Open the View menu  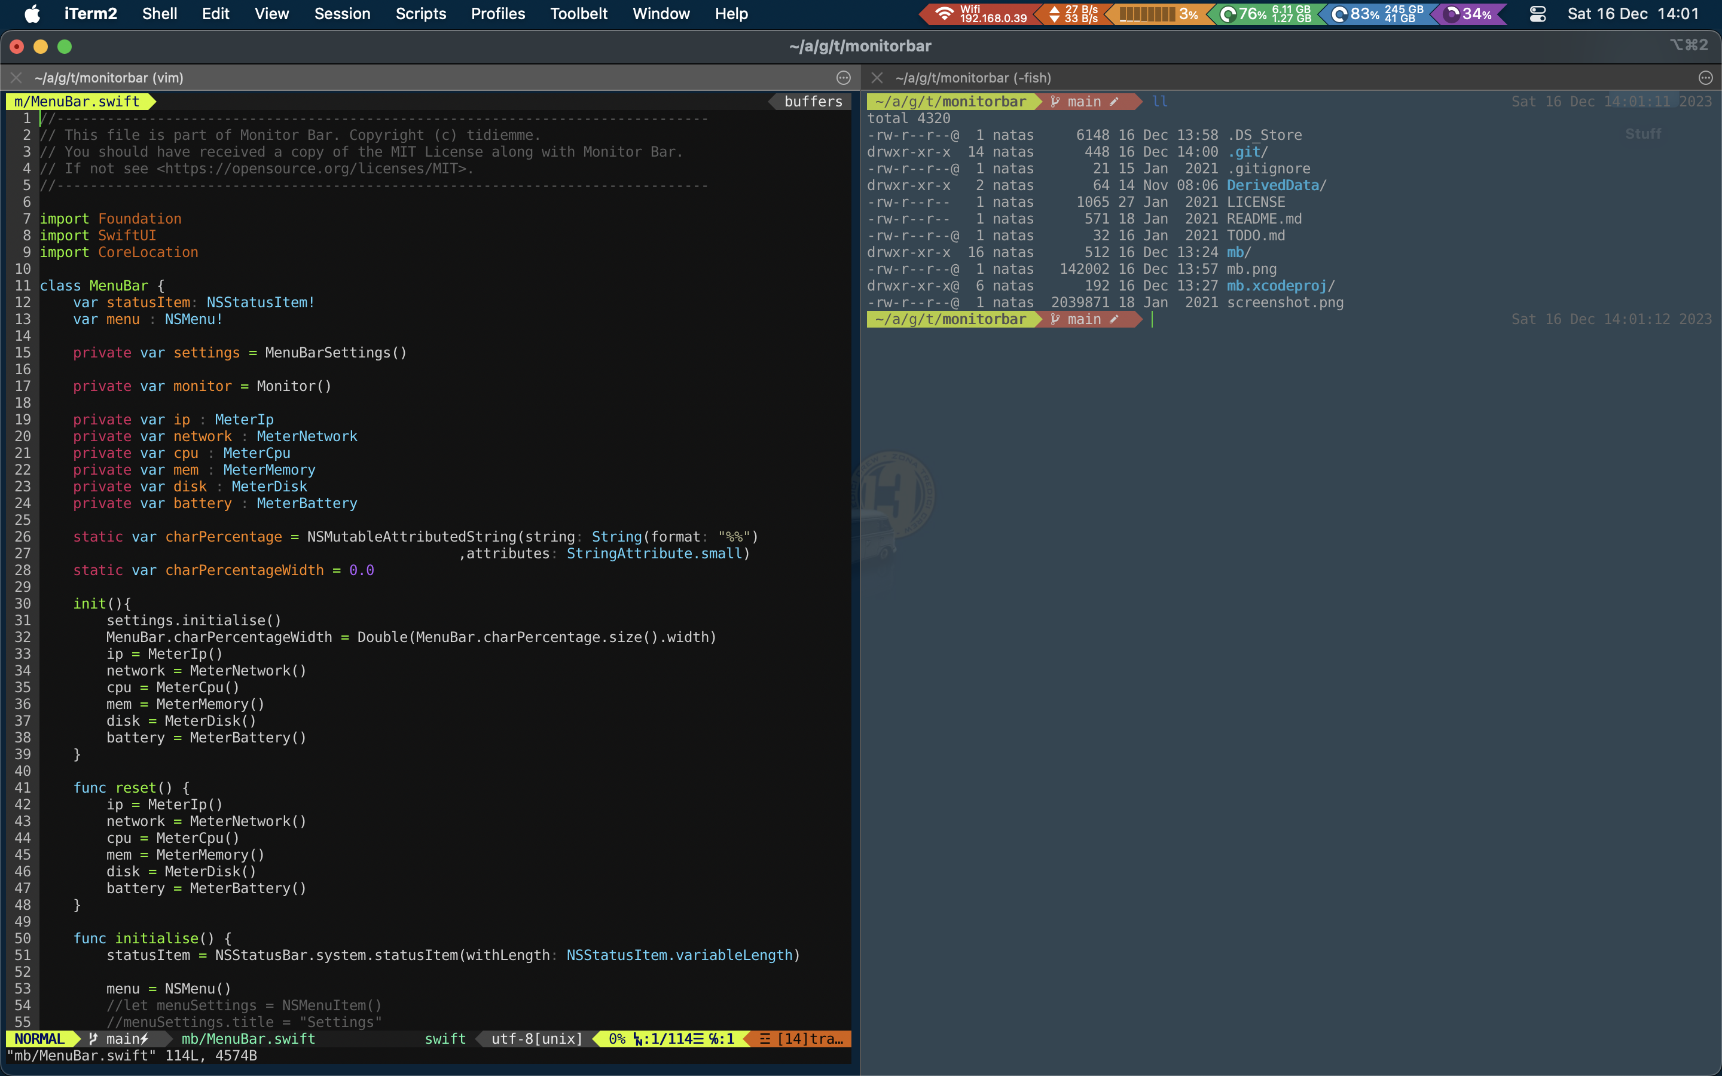(272, 14)
